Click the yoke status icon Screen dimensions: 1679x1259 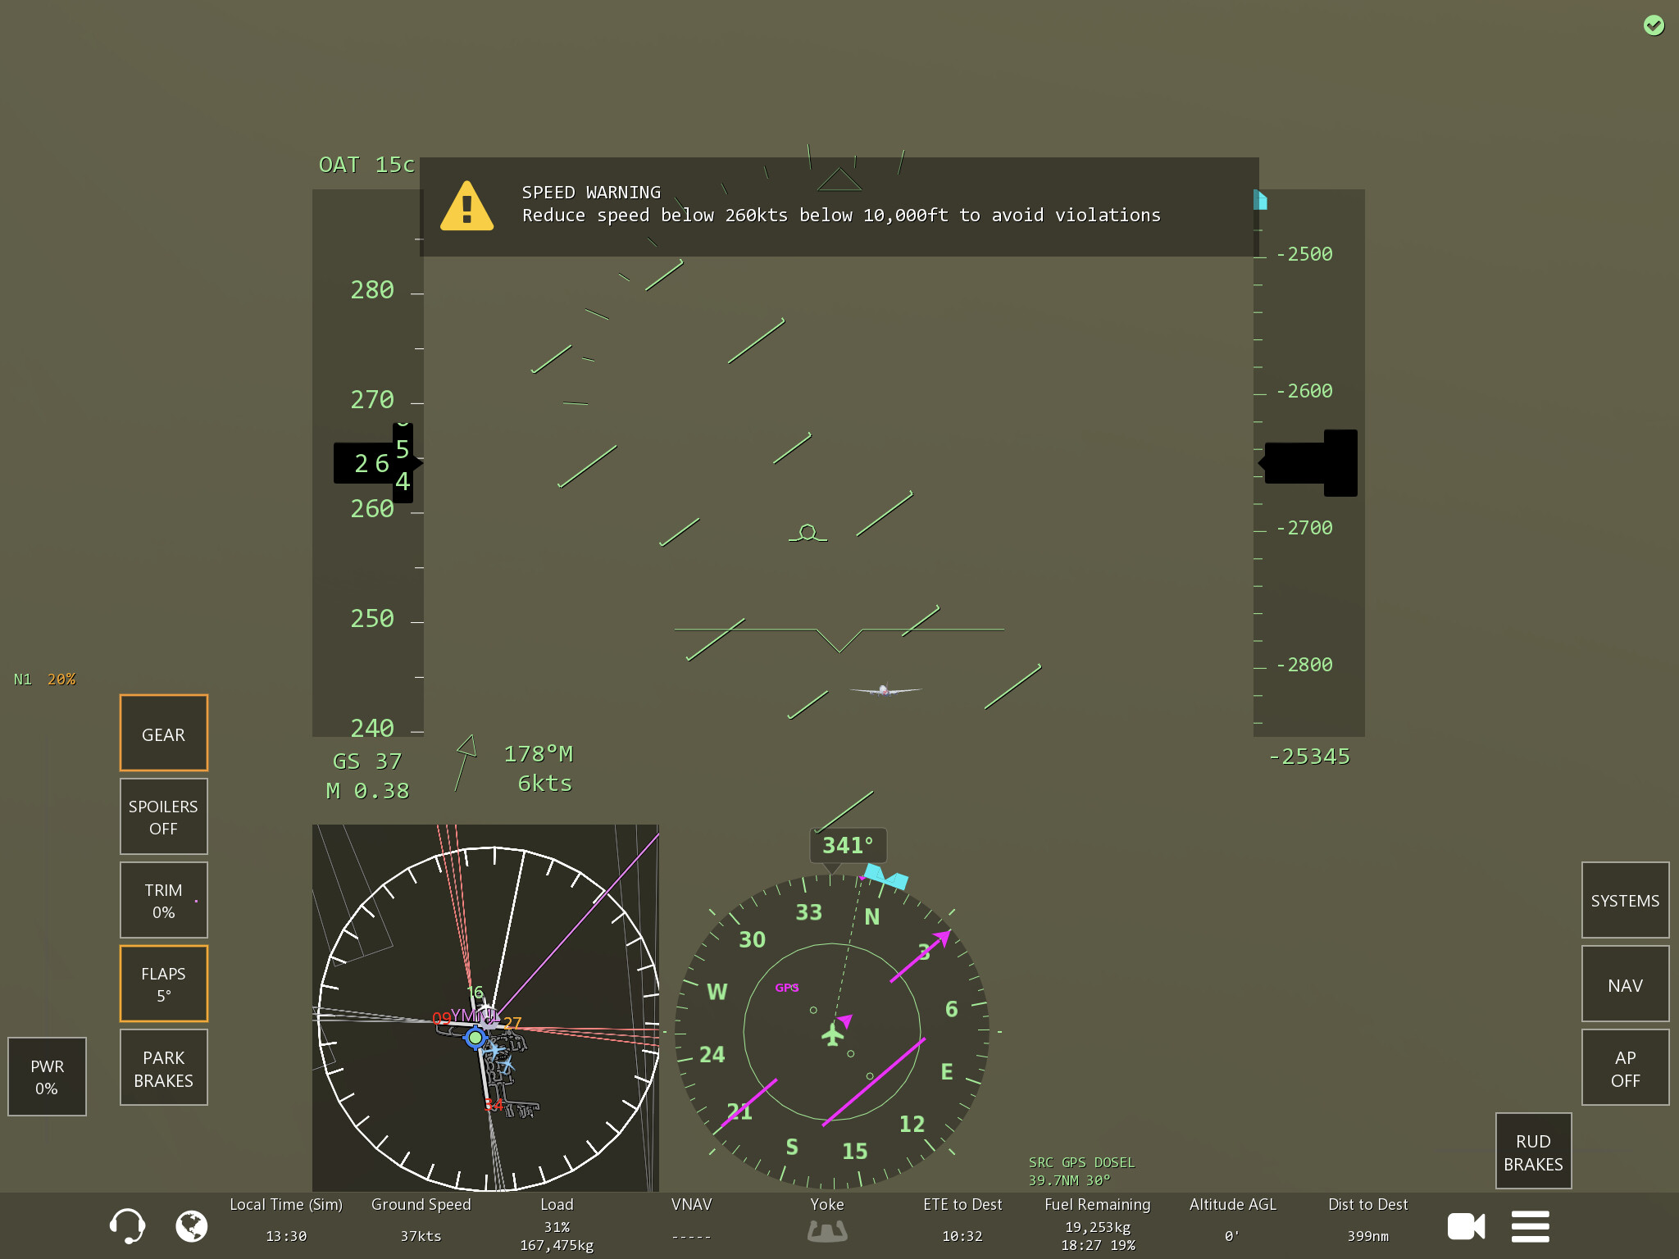click(827, 1230)
